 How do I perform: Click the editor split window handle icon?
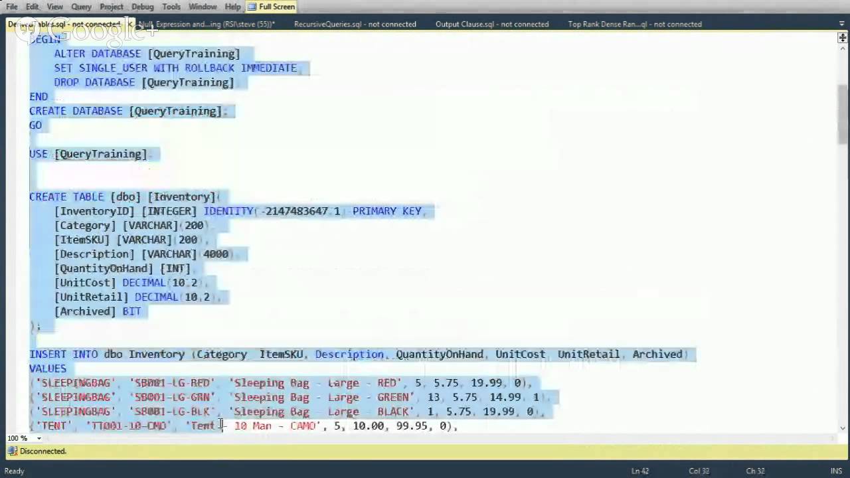coord(842,38)
